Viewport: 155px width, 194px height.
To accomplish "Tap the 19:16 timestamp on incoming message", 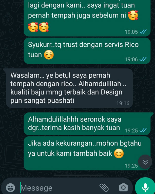I will point(123,103).
